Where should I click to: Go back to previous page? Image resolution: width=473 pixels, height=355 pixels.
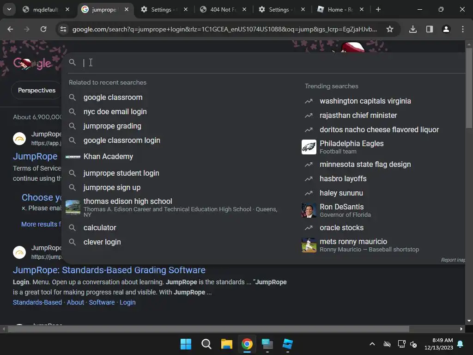coord(10,29)
